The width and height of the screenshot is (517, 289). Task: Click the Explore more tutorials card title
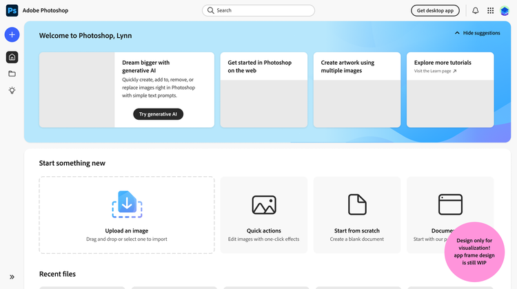click(443, 63)
